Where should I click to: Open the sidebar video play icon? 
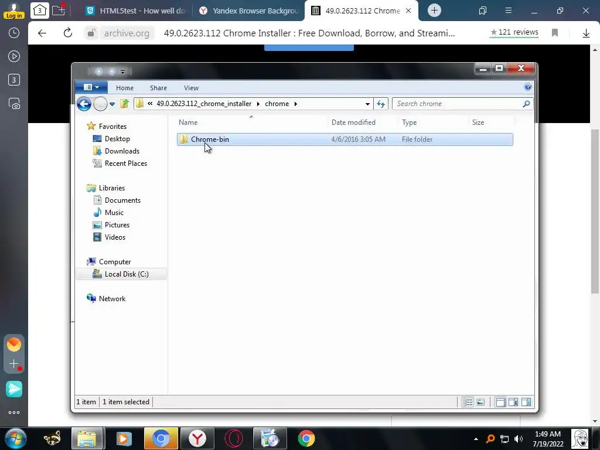14,57
